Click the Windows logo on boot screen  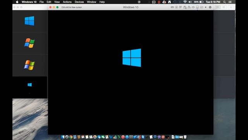tap(132, 58)
